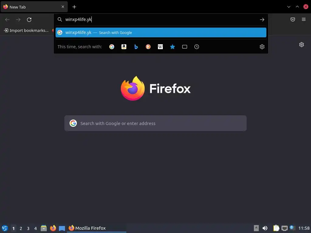Click the Firefox logo on the new tab page

[133, 88]
